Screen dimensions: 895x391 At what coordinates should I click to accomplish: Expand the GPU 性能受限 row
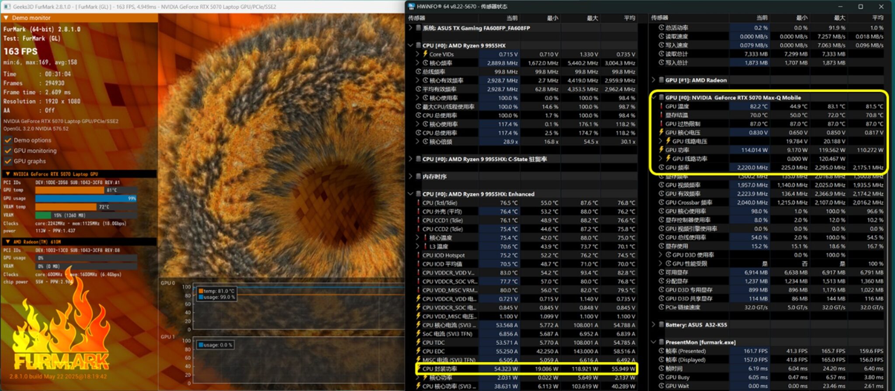point(661,264)
